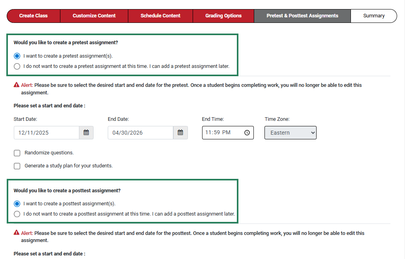Open the Grading Options tab

click(223, 16)
